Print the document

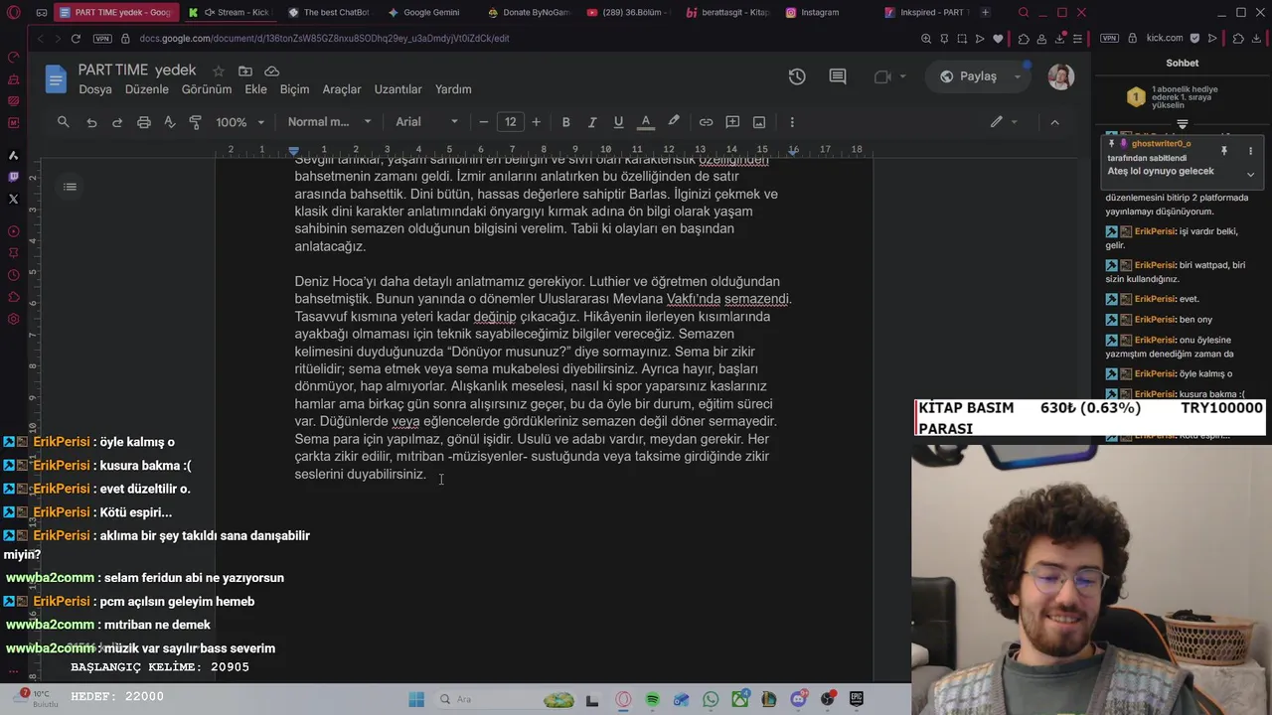pos(143,122)
